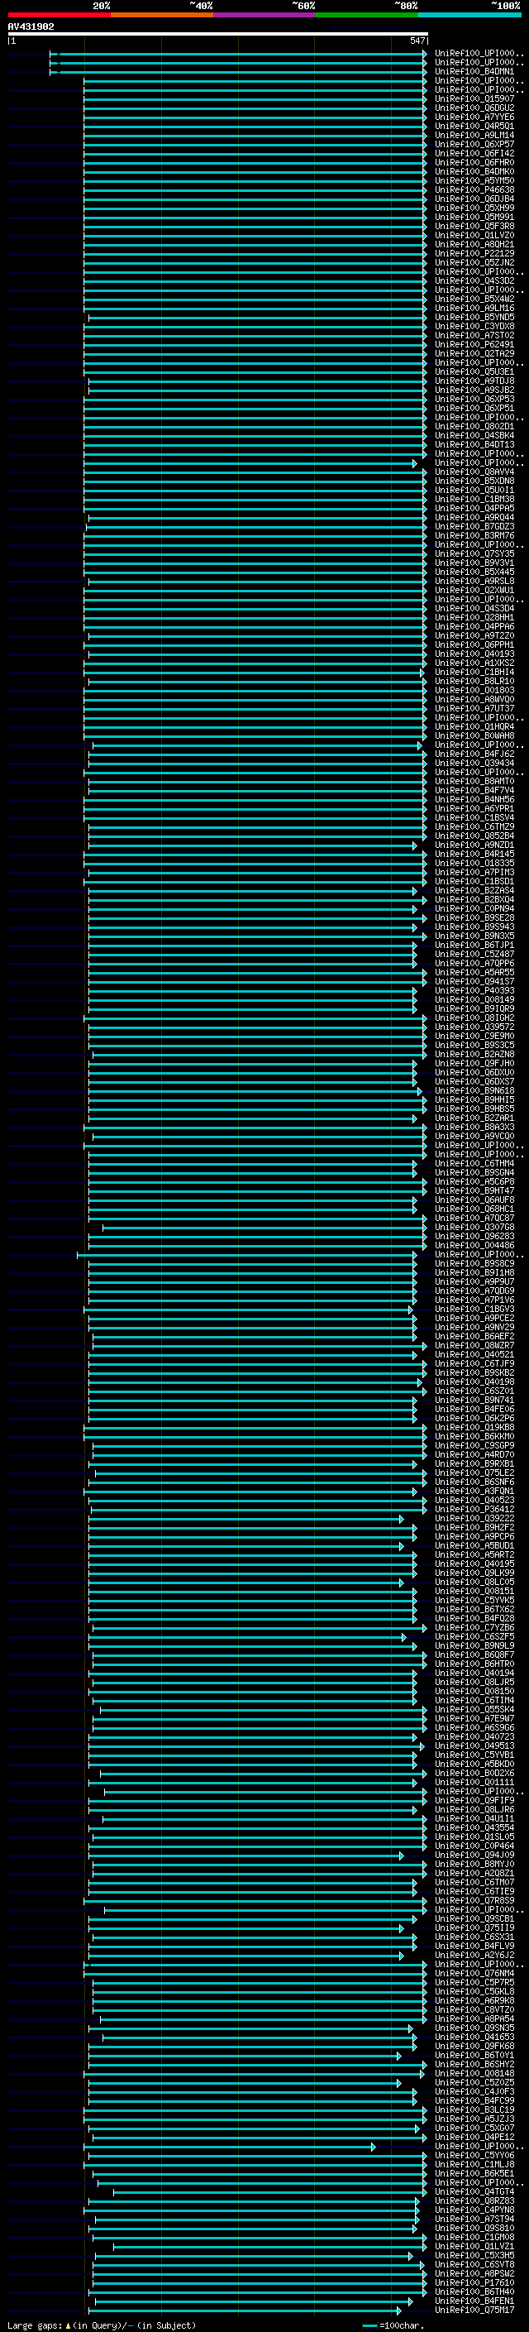
Task: Select label UniRef100_B8A3X3
Action: [474, 1127]
